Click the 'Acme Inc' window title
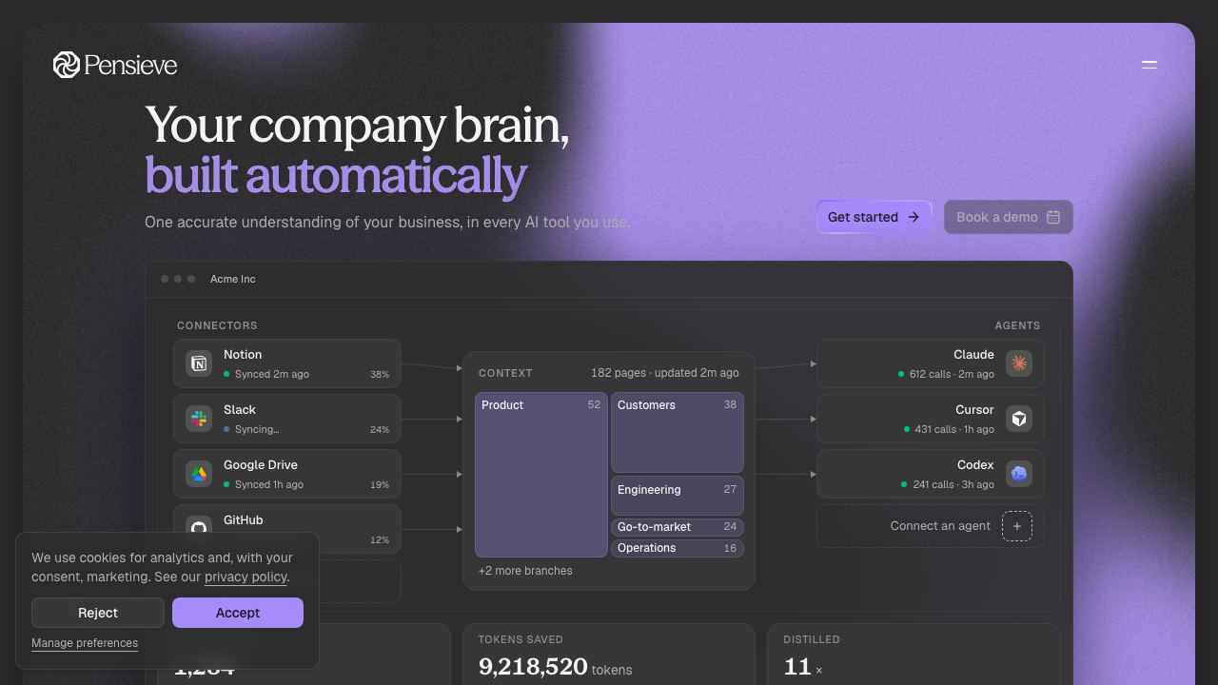1218x685 pixels. (x=233, y=279)
